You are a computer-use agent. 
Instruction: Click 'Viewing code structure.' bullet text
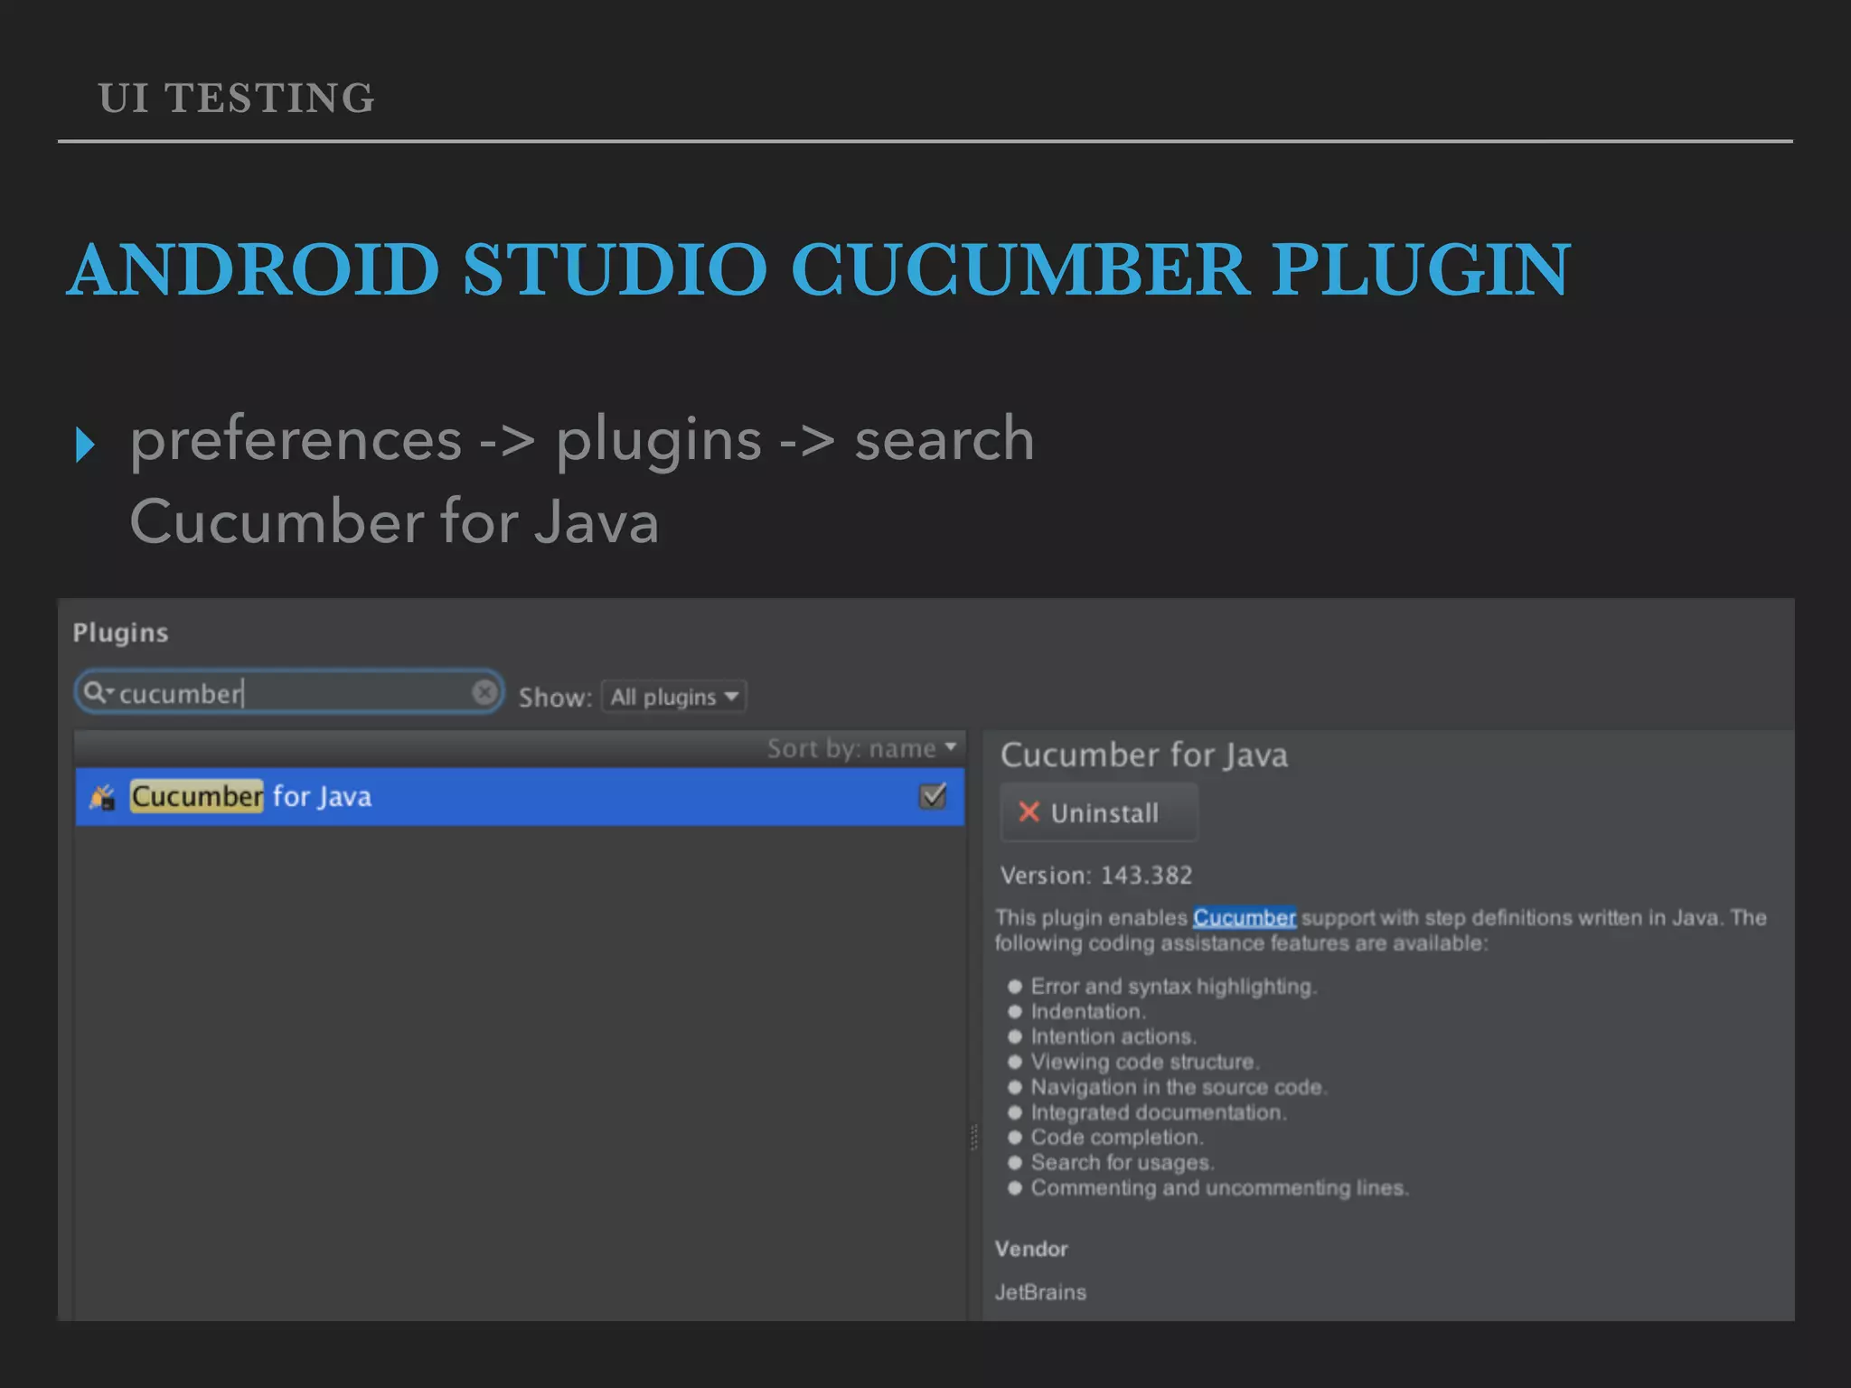coord(1145,1062)
